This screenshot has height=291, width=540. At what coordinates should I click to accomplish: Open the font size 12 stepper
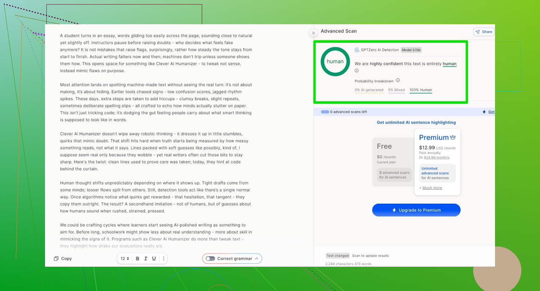pyautogui.click(x=125, y=258)
